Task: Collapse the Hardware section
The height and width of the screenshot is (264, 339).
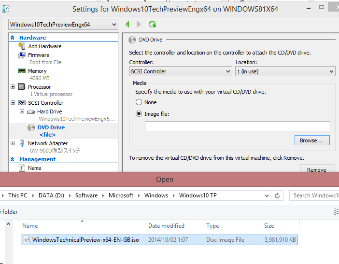Action: [x=13, y=38]
